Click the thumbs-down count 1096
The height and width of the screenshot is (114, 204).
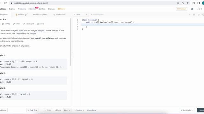[x=16, y=24]
